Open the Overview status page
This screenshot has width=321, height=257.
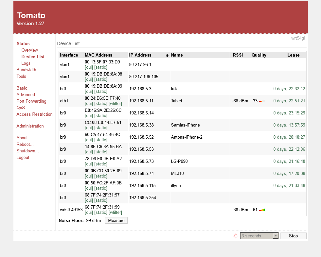click(x=29, y=50)
